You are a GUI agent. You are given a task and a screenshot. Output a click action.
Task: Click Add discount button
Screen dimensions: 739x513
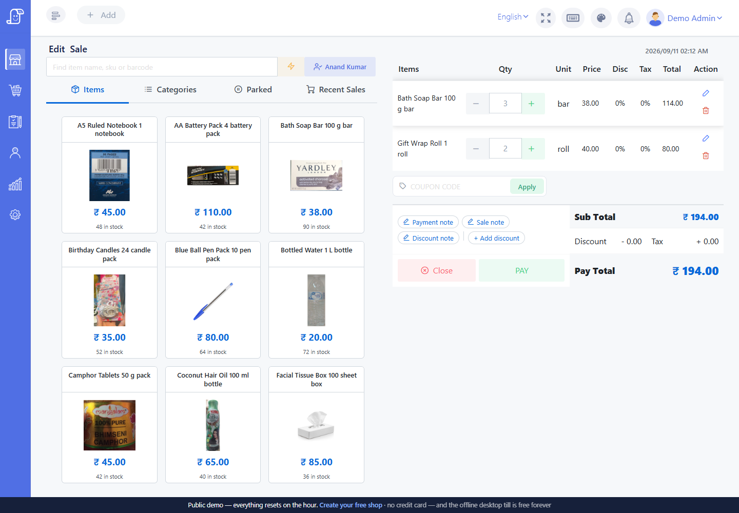click(496, 238)
